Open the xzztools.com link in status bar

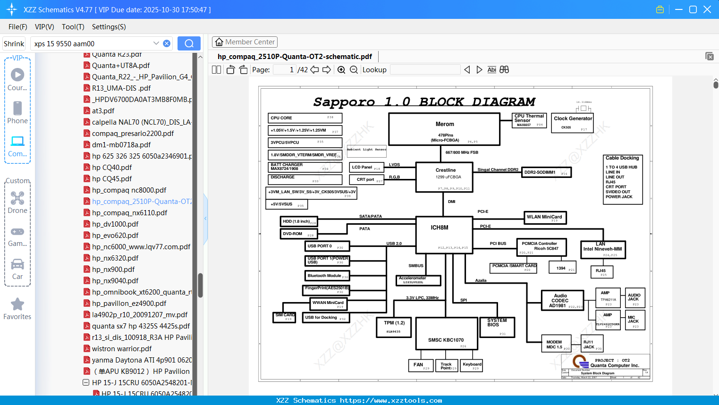[391, 400]
